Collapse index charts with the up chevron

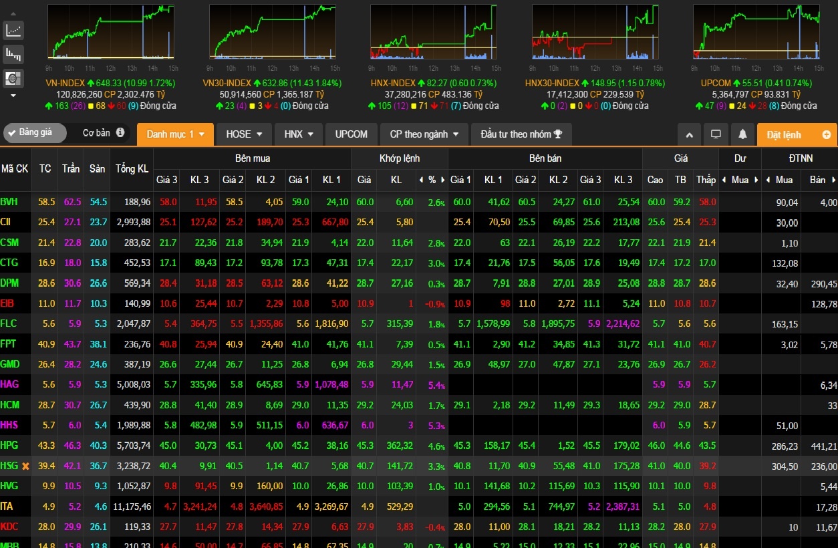pyautogui.click(x=689, y=134)
